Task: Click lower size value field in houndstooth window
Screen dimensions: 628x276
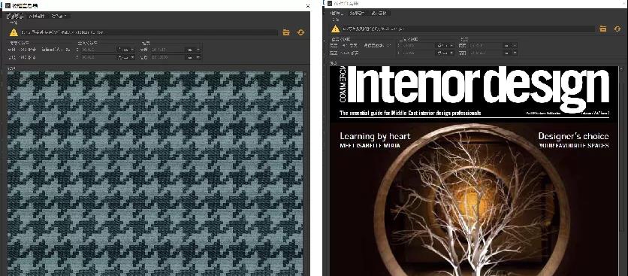Action: coord(168,57)
